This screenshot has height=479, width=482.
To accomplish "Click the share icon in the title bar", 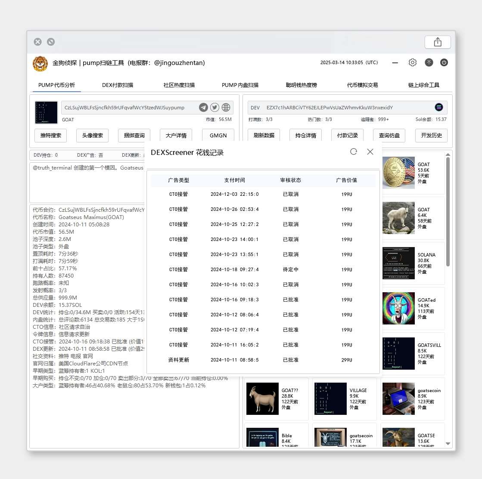I will tap(438, 42).
